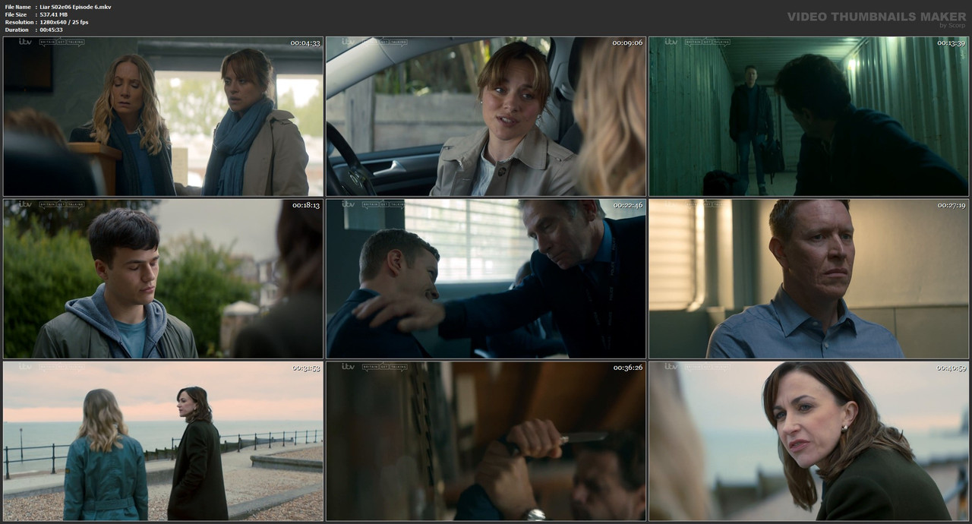Click the duration value '00:45:33'
The width and height of the screenshot is (972, 524).
pos(52,30)
